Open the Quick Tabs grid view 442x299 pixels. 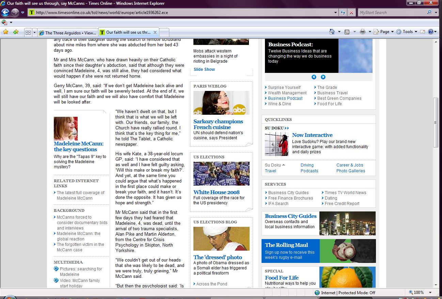(28, 33)
